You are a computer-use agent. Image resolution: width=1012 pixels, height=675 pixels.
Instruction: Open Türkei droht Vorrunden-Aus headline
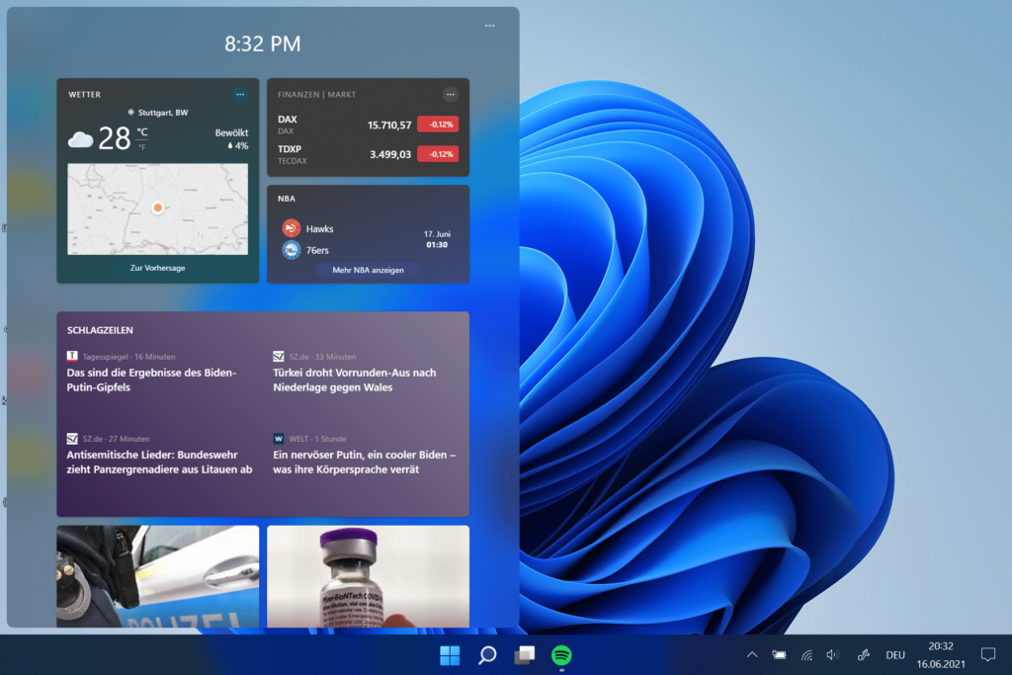pos(355,380)
